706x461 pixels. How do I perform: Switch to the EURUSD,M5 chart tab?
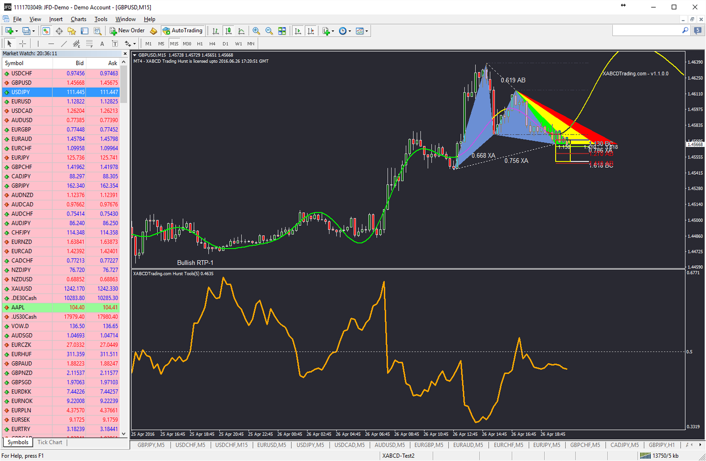click(272, 445)
